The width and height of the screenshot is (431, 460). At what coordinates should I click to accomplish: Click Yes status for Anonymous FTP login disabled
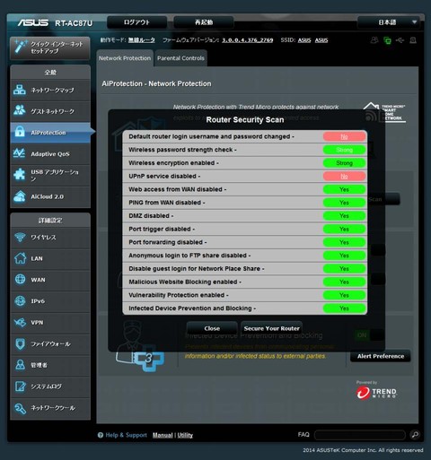click(344, 256)
